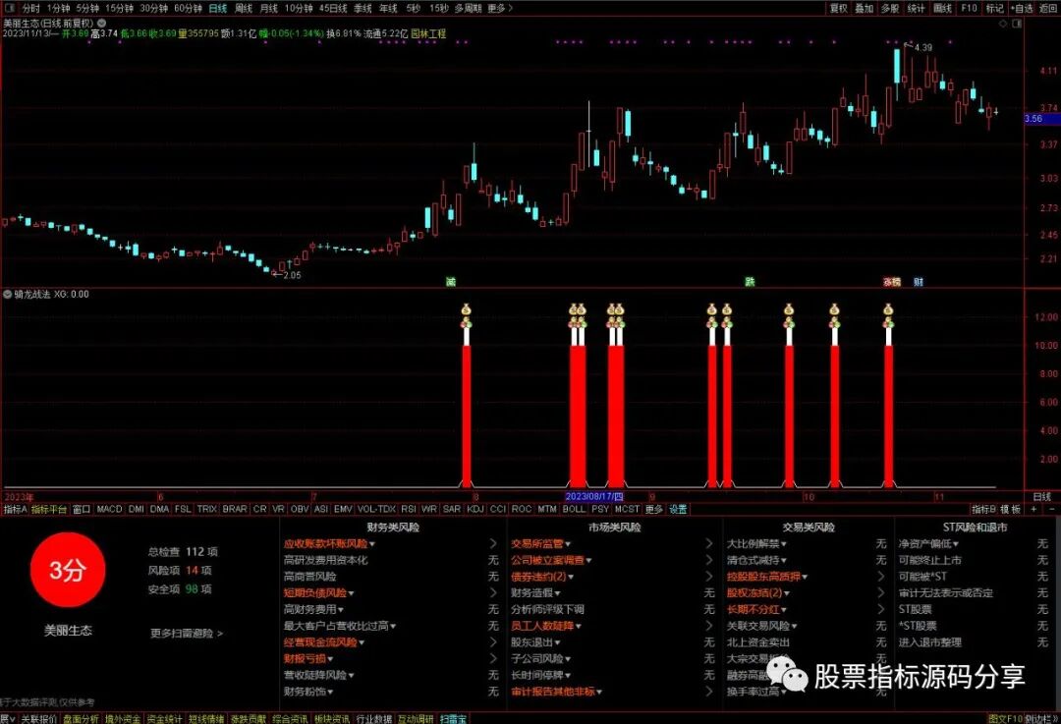Open the 资金统计 bottom tab

tap(164, 718)
